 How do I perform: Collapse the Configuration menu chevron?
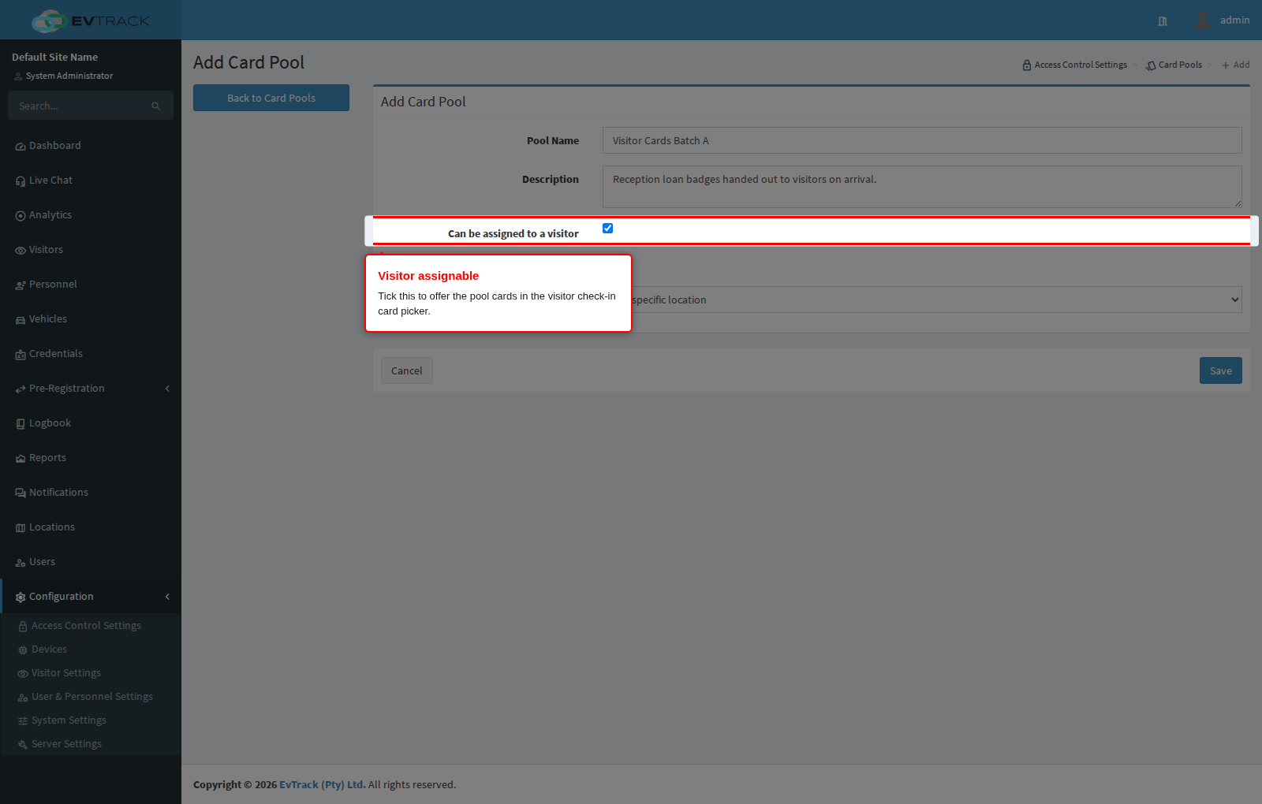click(x=167, y=597)
